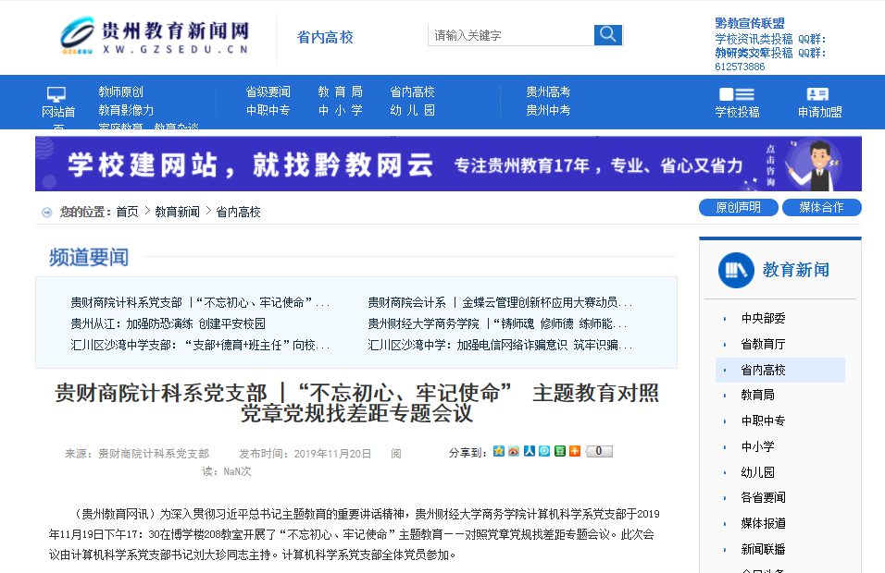This screenshot has width=885, height=573.
Task: Select 中央部委 in the sidebar list
Action: pyautogui.click(x=764, y=318)
